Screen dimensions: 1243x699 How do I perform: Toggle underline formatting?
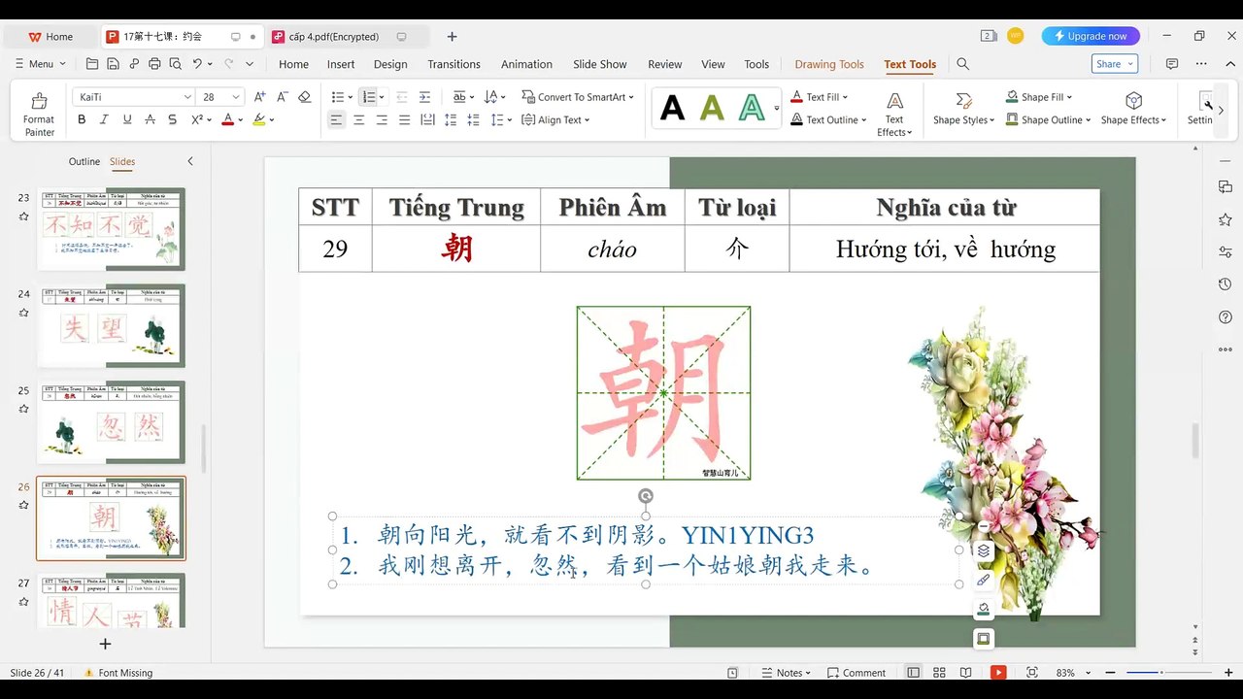[127, 119]
